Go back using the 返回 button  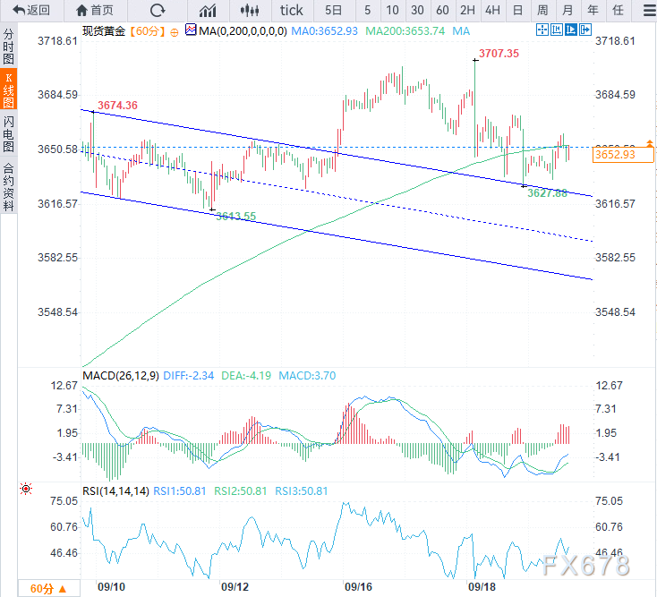[30, 11]
